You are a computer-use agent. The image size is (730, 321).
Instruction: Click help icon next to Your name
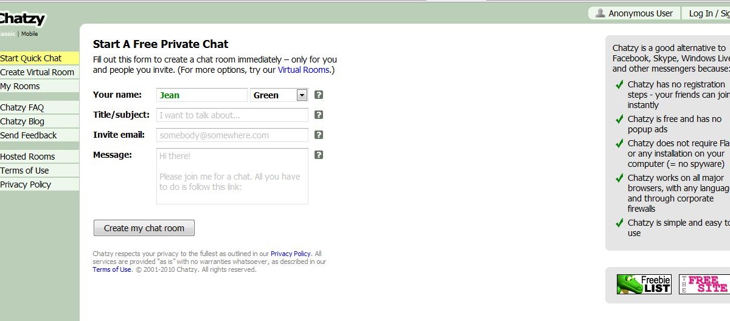point(319,95)
